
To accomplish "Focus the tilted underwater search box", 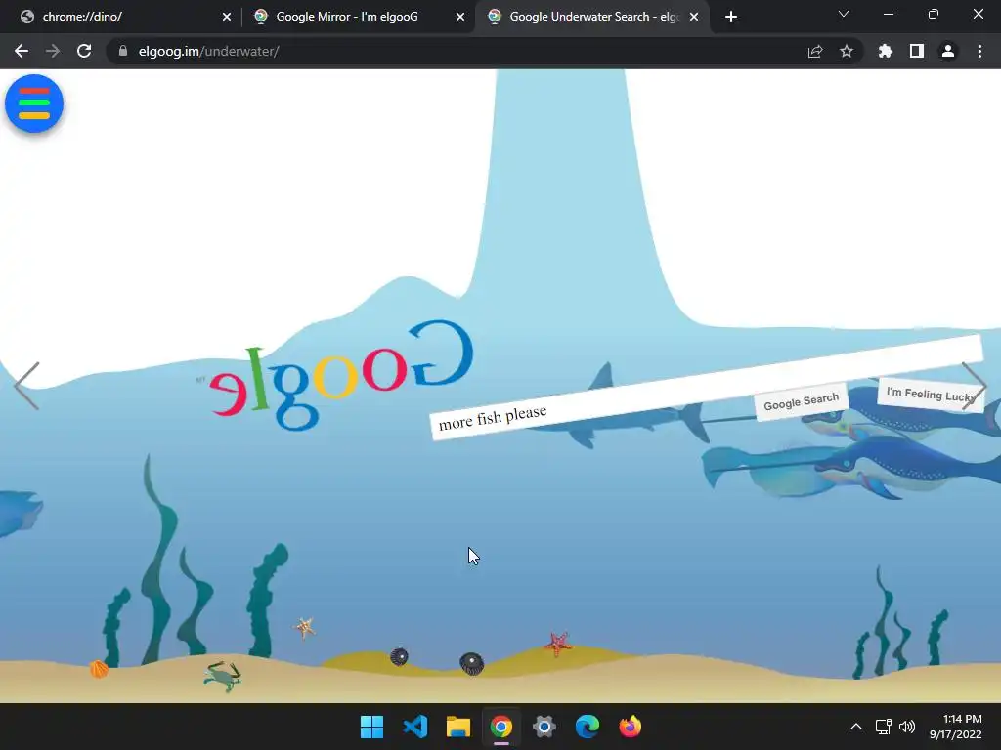I will click(706, 387).
